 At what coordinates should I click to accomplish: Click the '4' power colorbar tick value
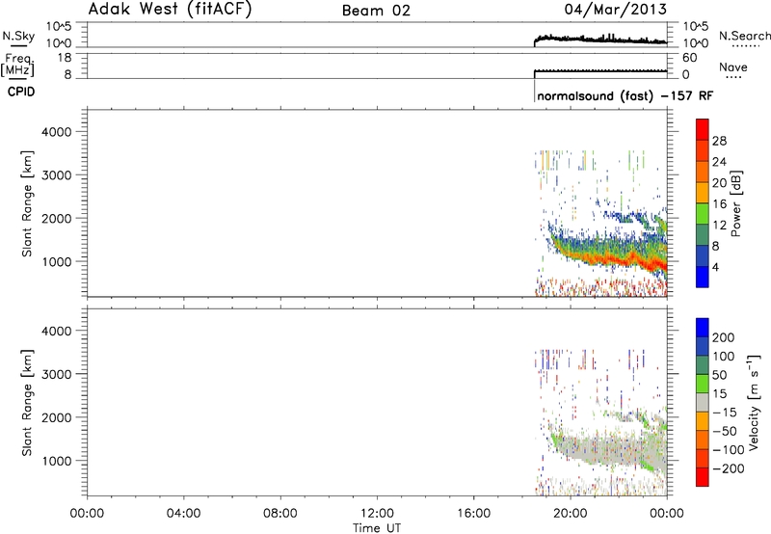[x=715, y=267]
